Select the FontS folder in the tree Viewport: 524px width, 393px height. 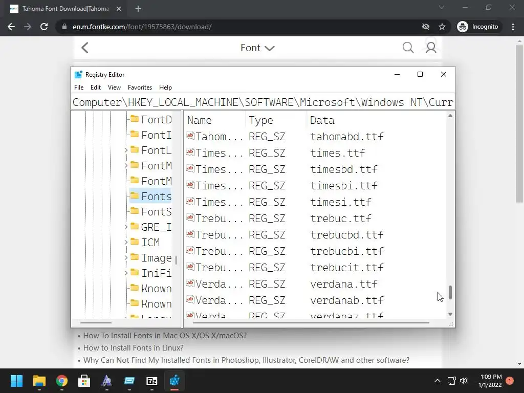pos(156,211)
